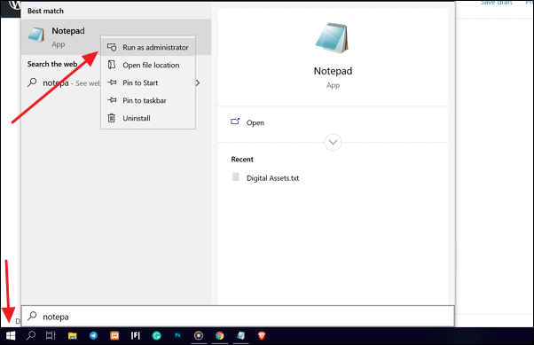Expand more actions chevron under Open
Viewport: 534px width, 345px height.
pyautogui.click(x=333, y=142)
